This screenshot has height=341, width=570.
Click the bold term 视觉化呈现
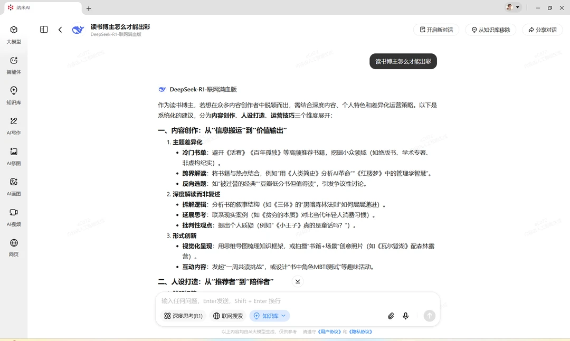tap(197, 246)
